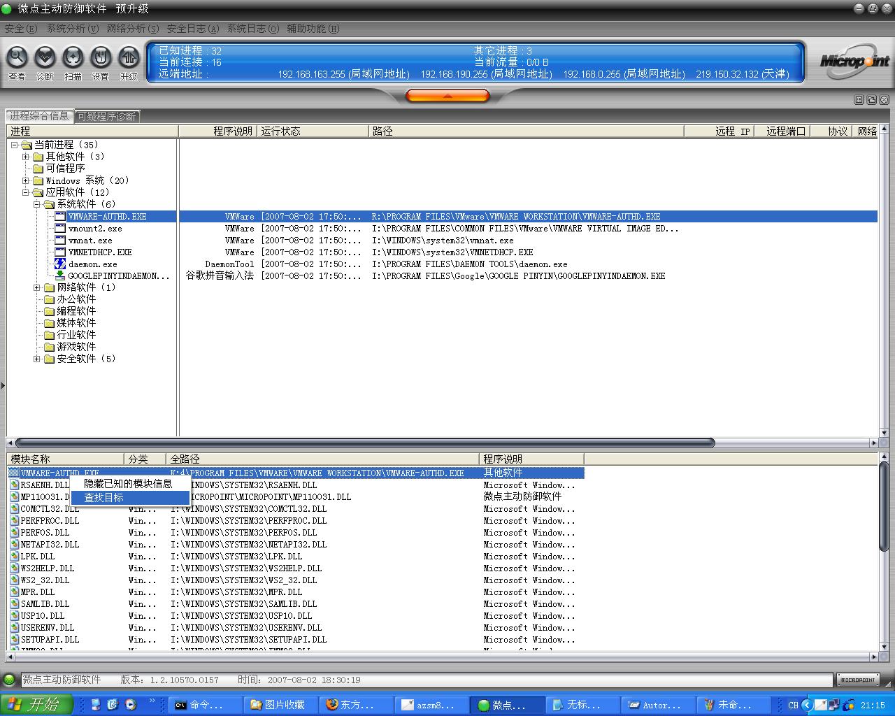The image size is (895, 716).
Task: Expand the 安全软件 (5) node
Action: coord(37,359)
